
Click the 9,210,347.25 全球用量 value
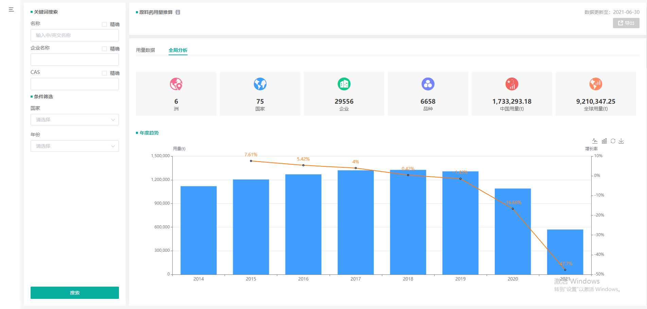tap(596, 102)
